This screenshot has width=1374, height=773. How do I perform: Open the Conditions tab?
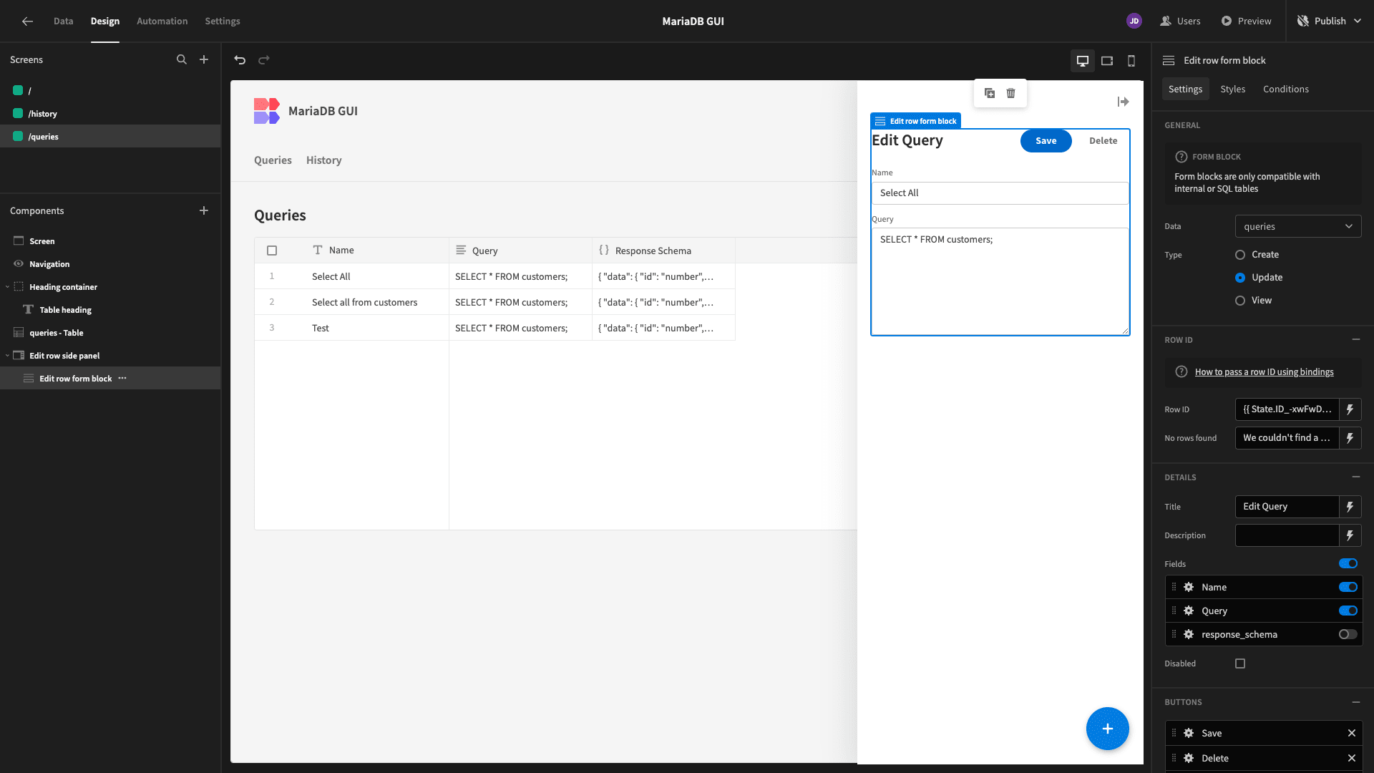[1286, 89]
